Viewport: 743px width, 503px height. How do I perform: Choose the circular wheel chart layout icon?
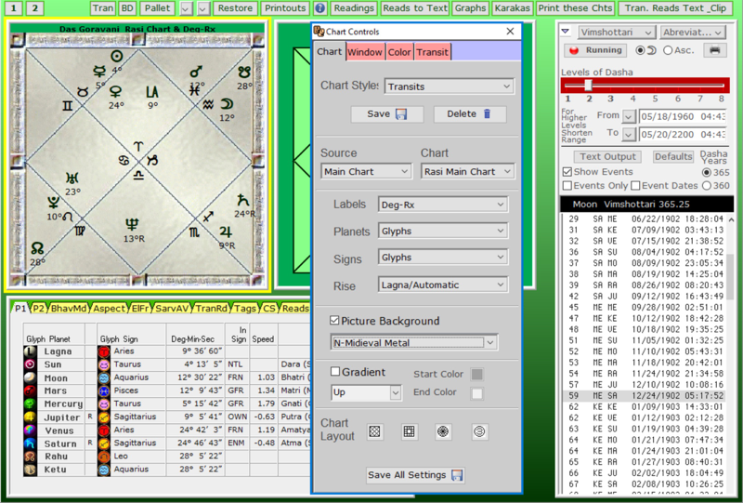444,431
